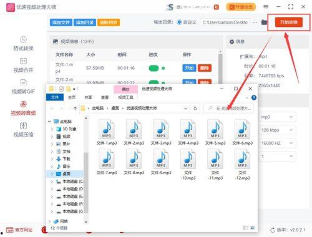Select 文档 in the navigation tree
This screenshot has width=312, height=237.
point(66,152)
